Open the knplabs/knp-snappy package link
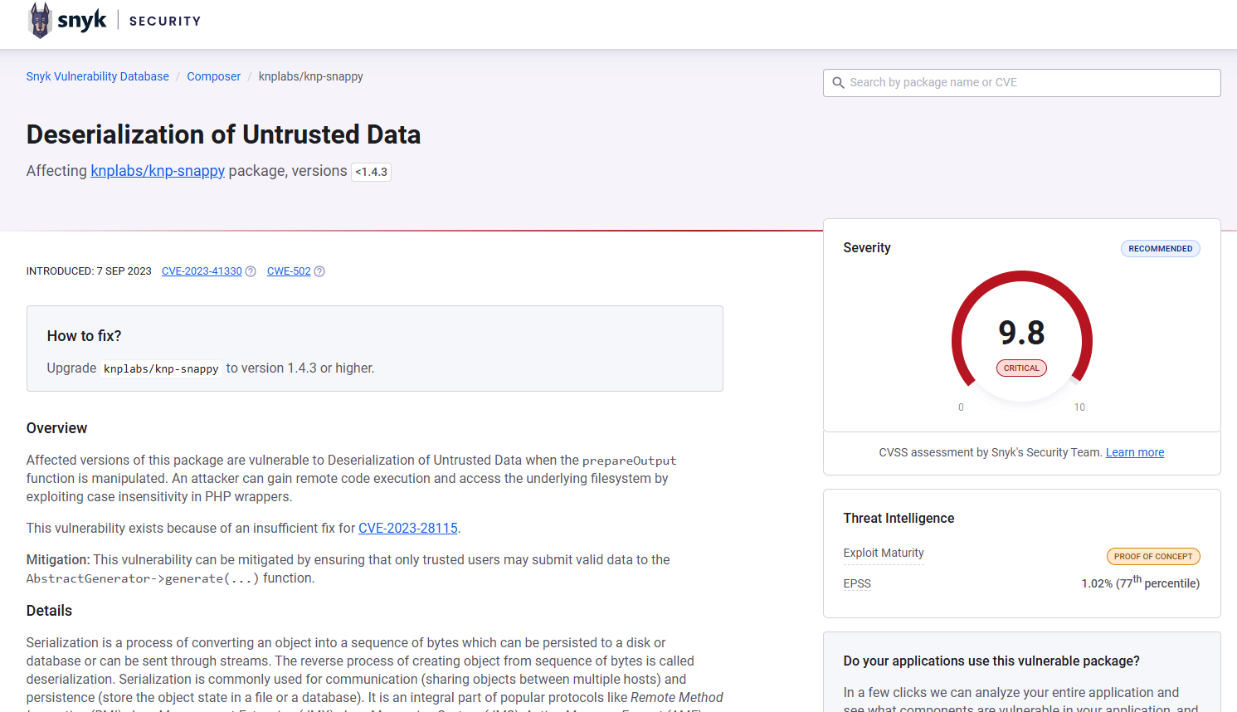Screen dimensions: 1237x712 point(158,171)
